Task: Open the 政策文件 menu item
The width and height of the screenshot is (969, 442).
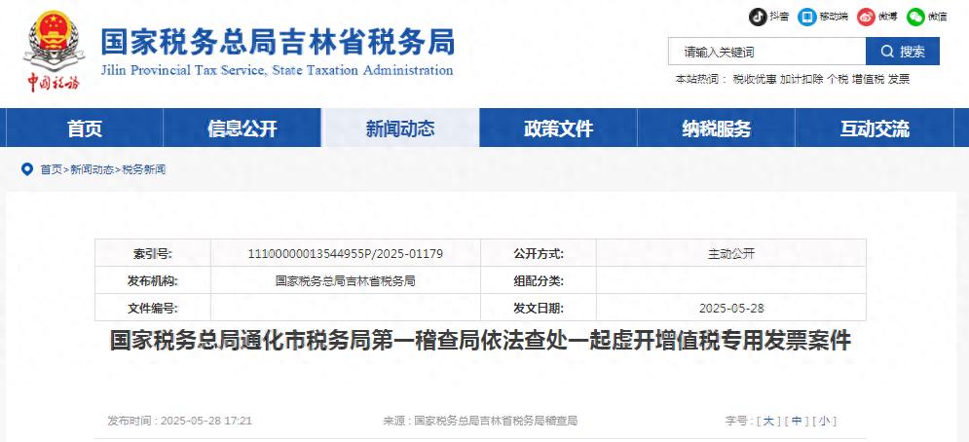Action: [558, 129]
